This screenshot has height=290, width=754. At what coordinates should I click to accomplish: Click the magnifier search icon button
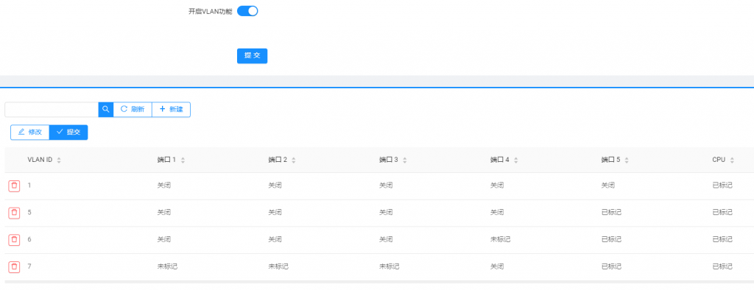(x=106, y=109)
